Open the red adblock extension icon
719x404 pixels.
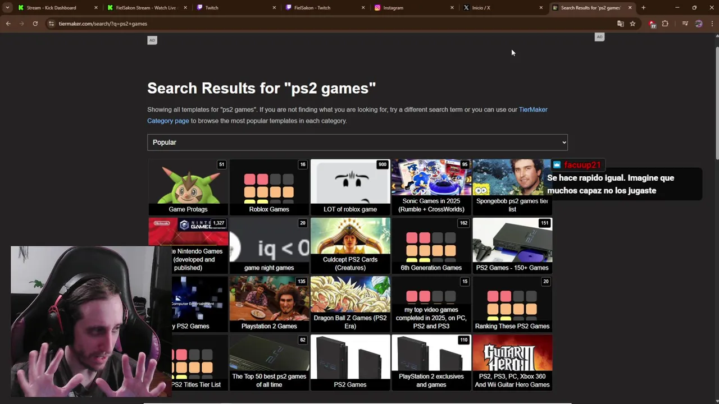point(652,24)
